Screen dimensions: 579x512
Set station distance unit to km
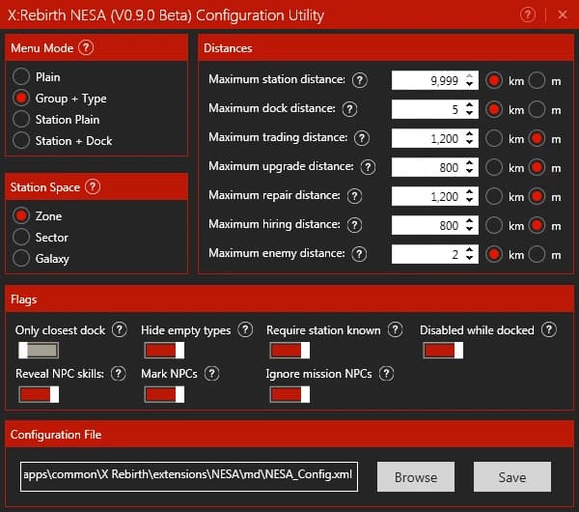494,80
